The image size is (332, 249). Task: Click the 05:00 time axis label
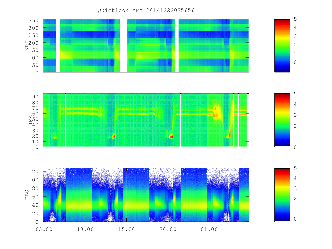44,229
